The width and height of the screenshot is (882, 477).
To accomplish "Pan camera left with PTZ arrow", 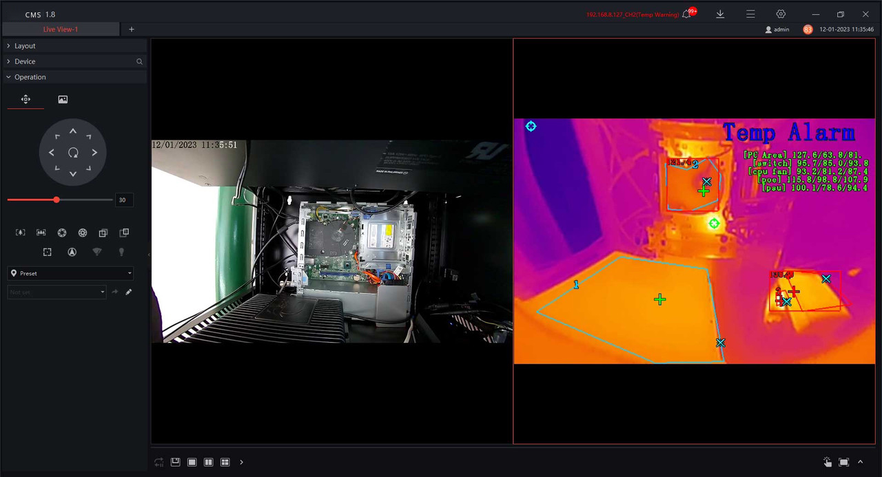I will click(x=52, y=153).
